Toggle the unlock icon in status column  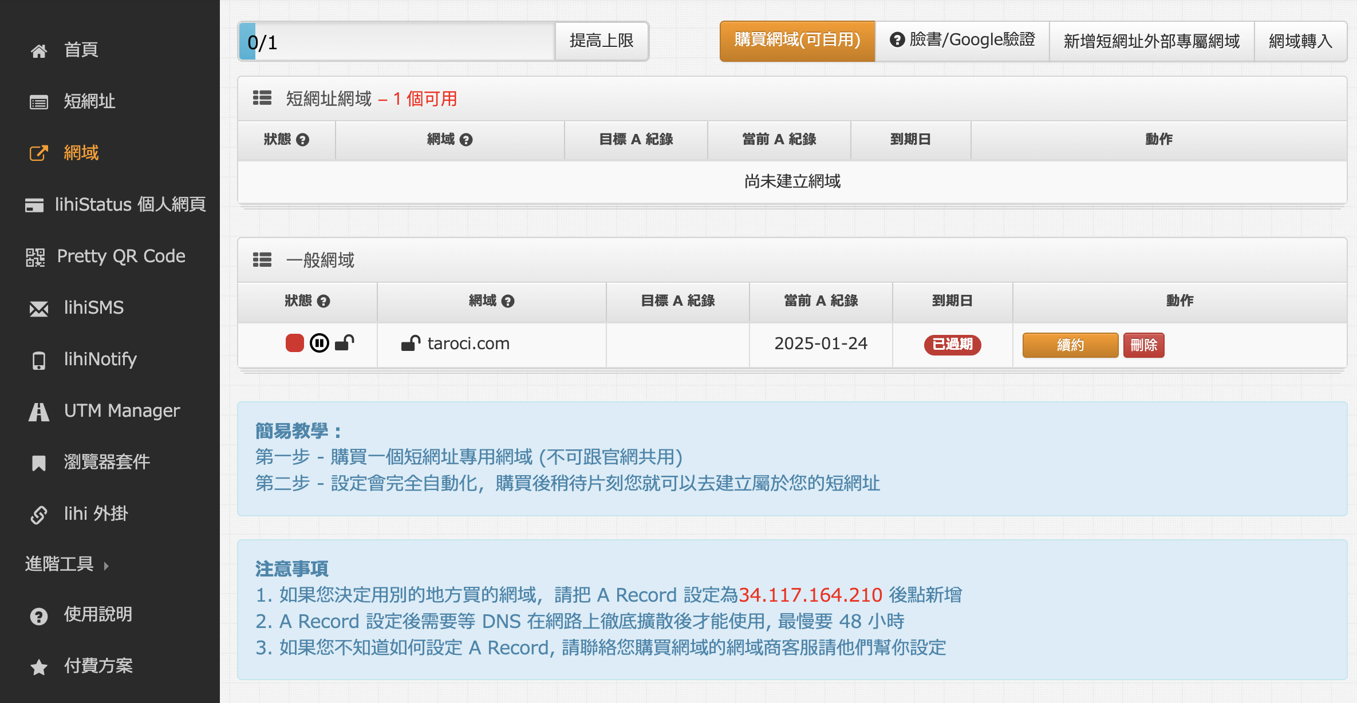point(345,342)
